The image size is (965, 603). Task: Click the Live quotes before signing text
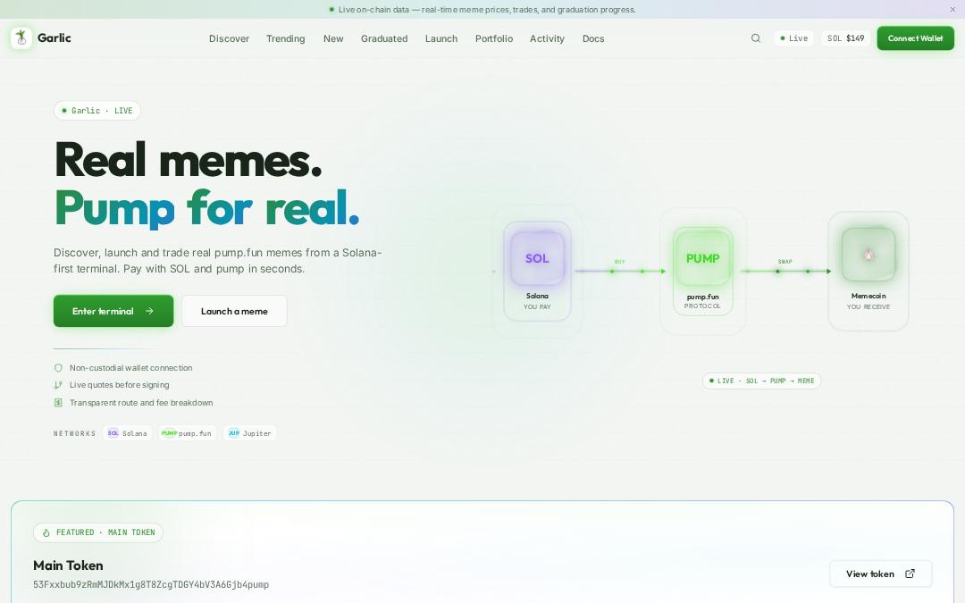(x=120, y=385)
